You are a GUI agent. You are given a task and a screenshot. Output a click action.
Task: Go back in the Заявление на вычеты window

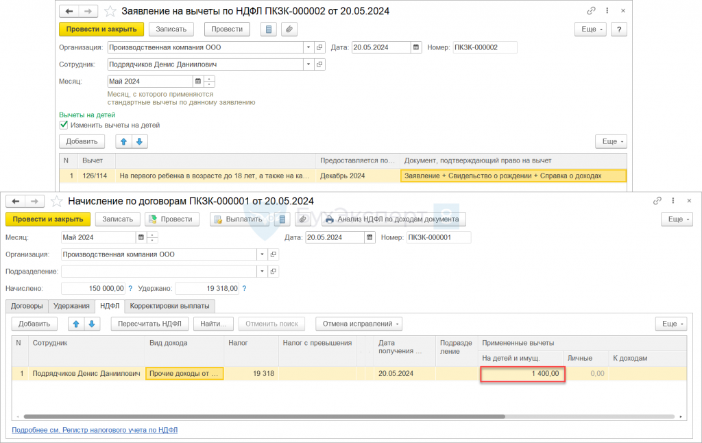[x=69, y=11]
